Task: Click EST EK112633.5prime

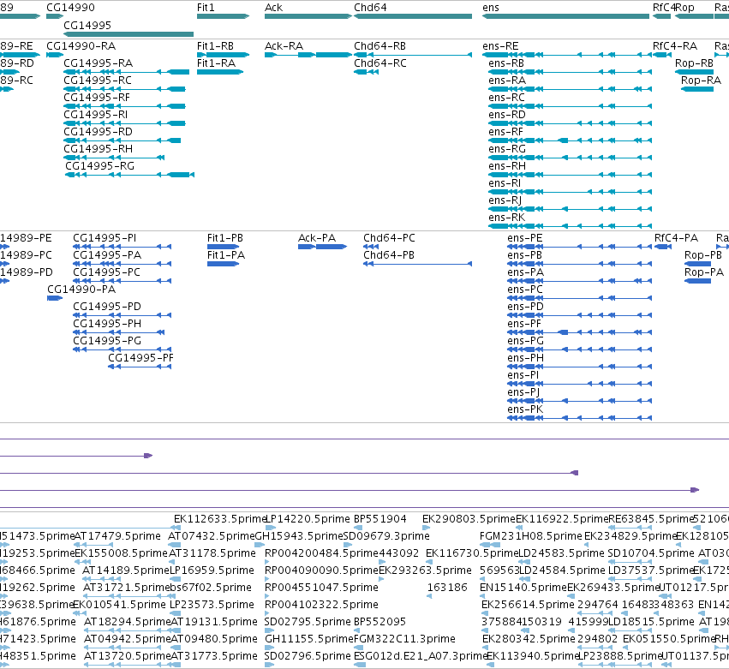Action: click(219, 519)
